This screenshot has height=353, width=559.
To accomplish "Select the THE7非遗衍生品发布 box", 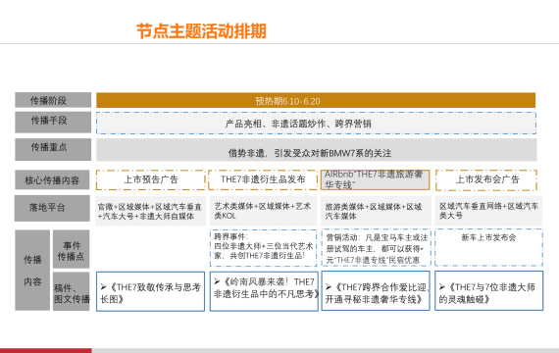I will 263,179.
